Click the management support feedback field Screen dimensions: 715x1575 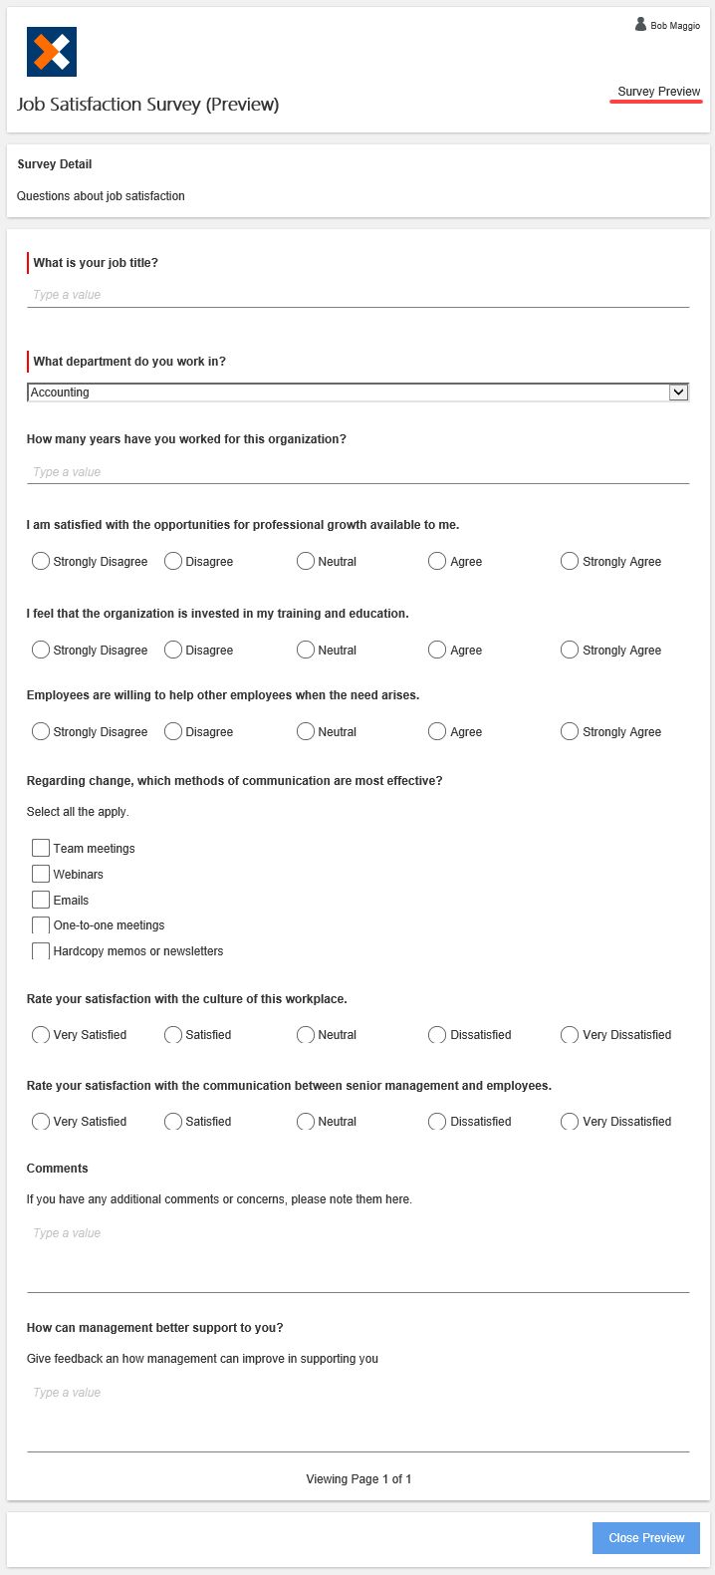357,1392
